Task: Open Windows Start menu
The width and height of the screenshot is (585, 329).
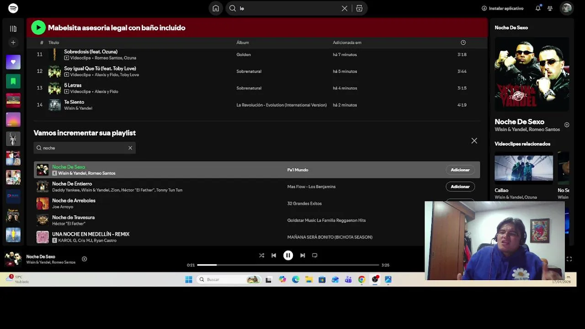Action: (x=189, y=280)
